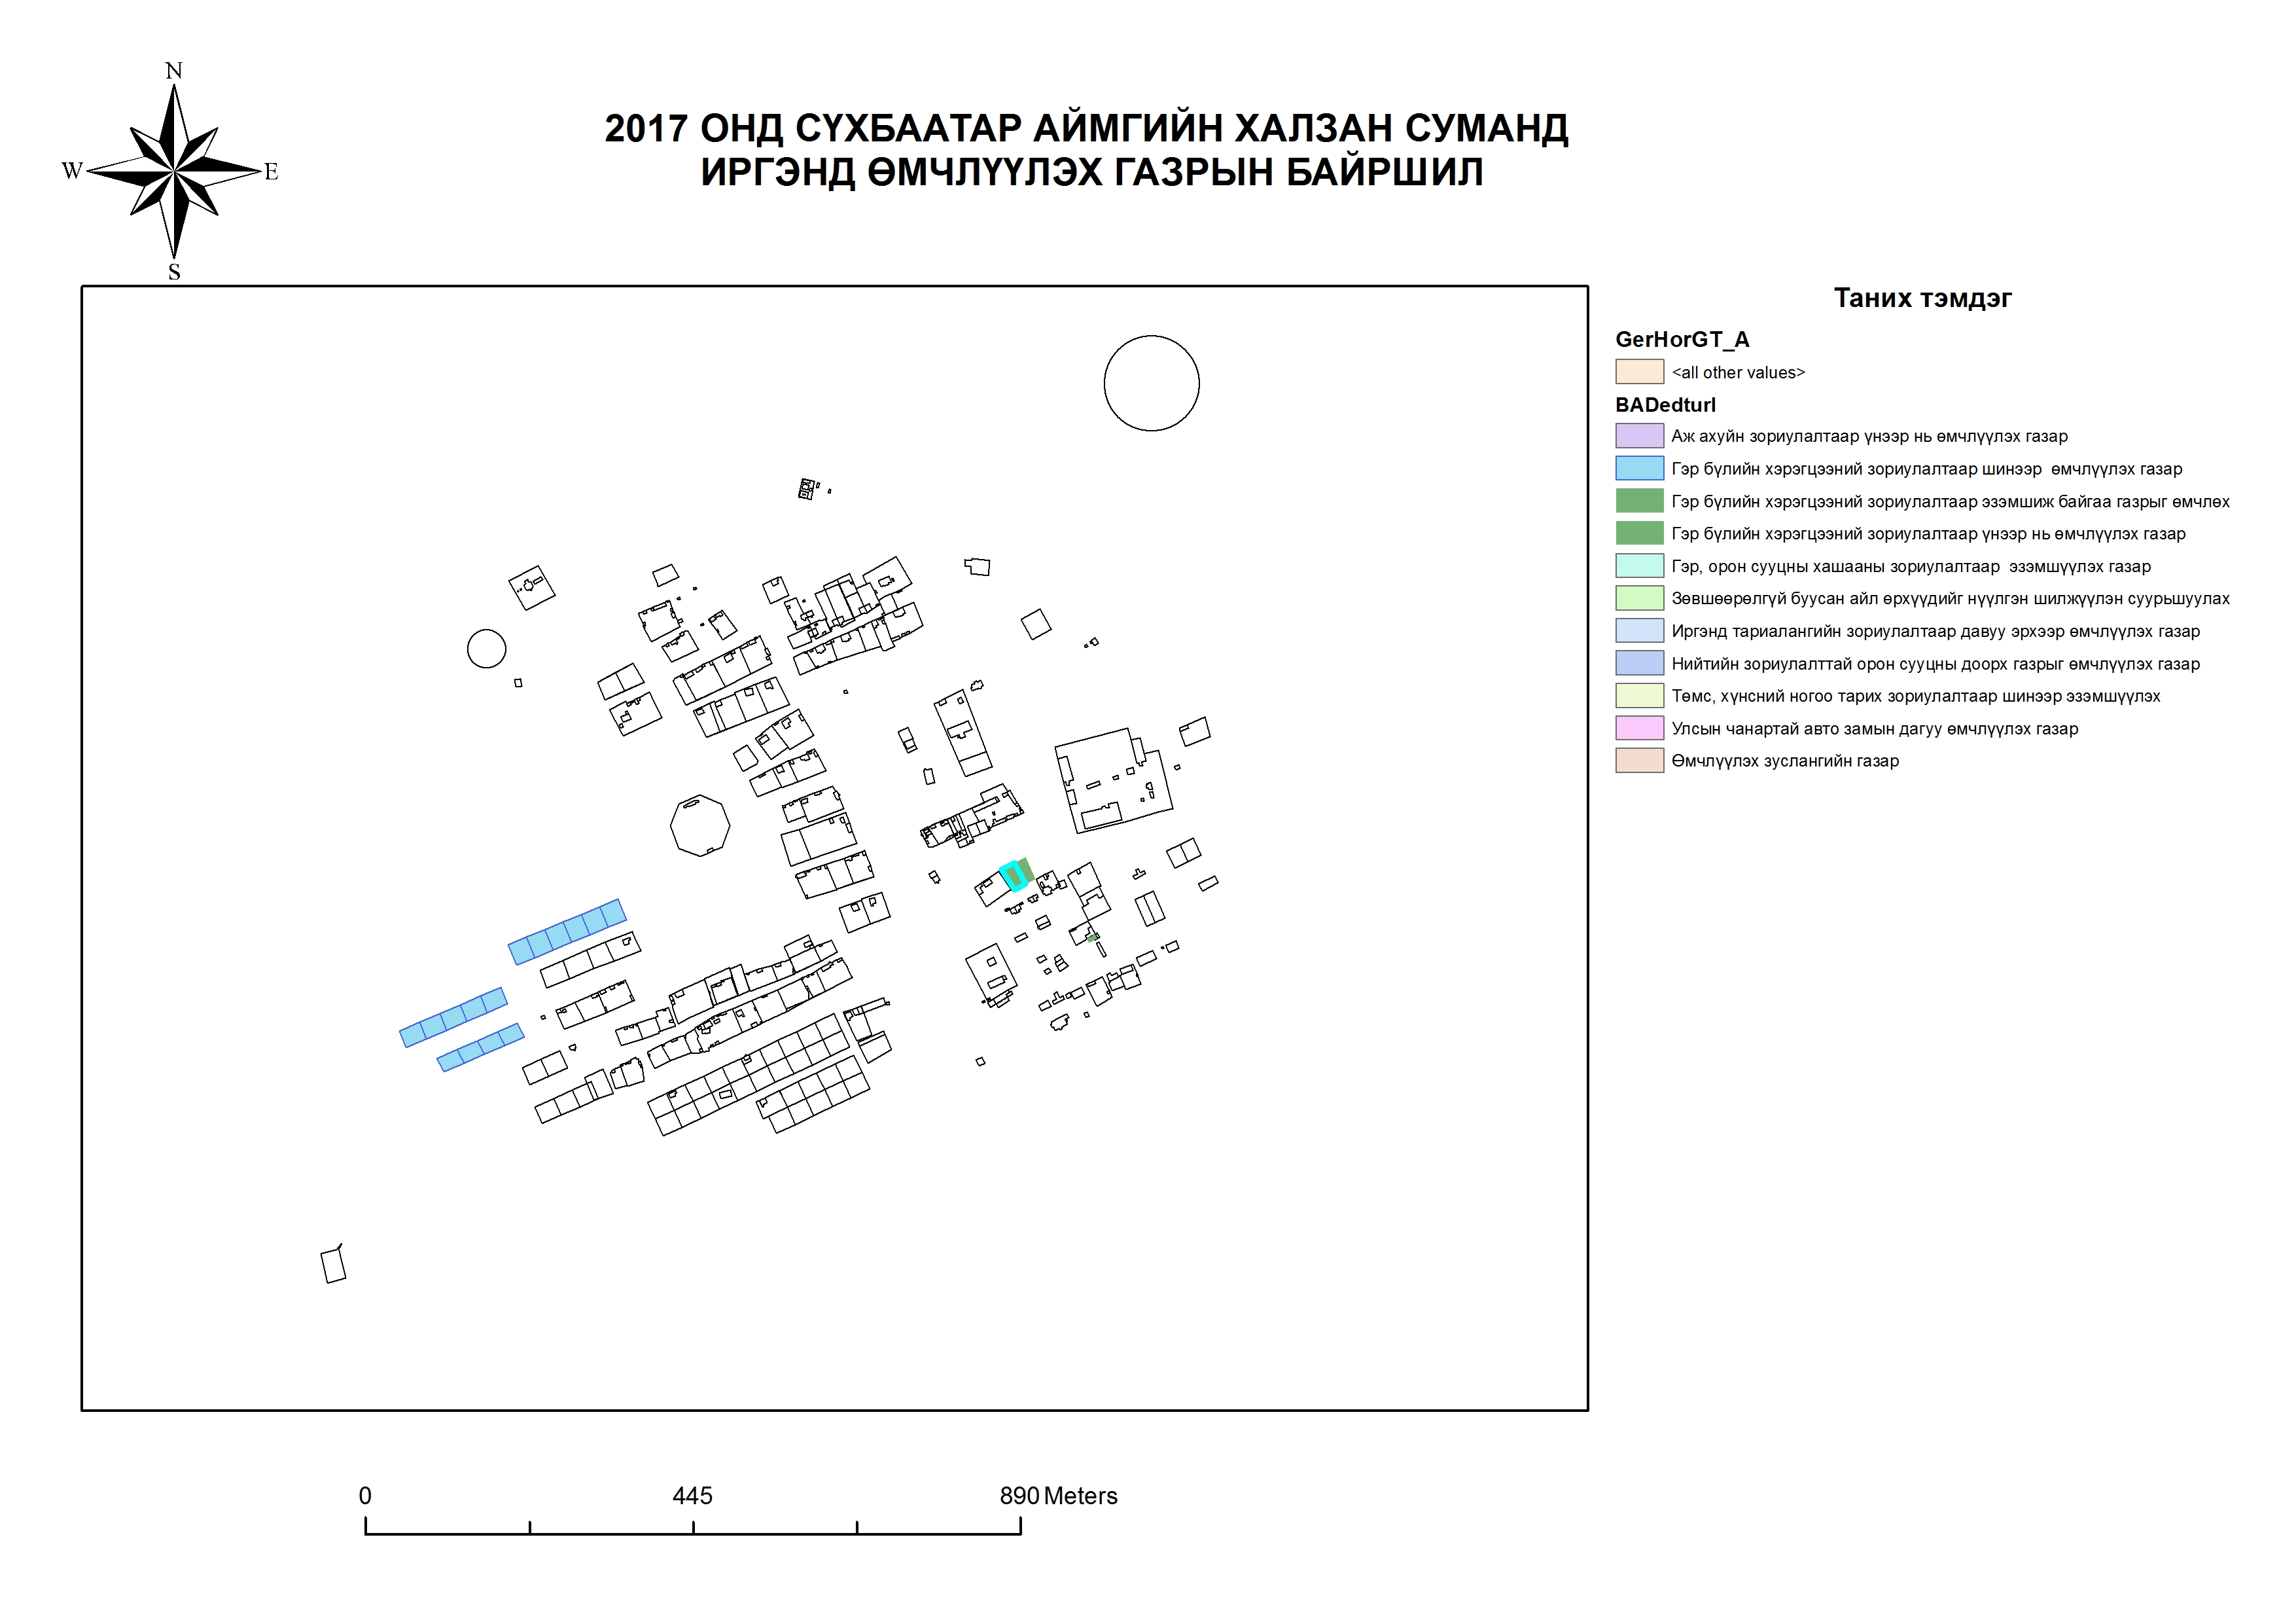The image size is (2296, 1624).
Task: Click the green 'эзэмшиж байгаа газрыг өмчлөх' swatch
Action: (x=1639, y=500)
